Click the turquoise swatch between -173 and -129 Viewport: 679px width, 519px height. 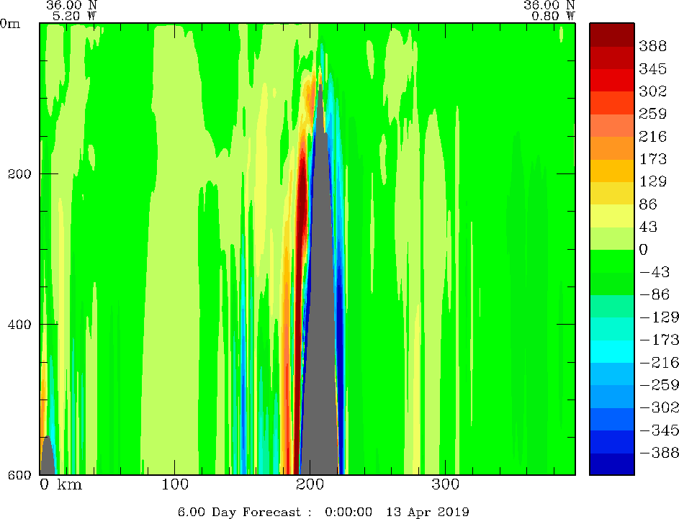coord(612,328)
